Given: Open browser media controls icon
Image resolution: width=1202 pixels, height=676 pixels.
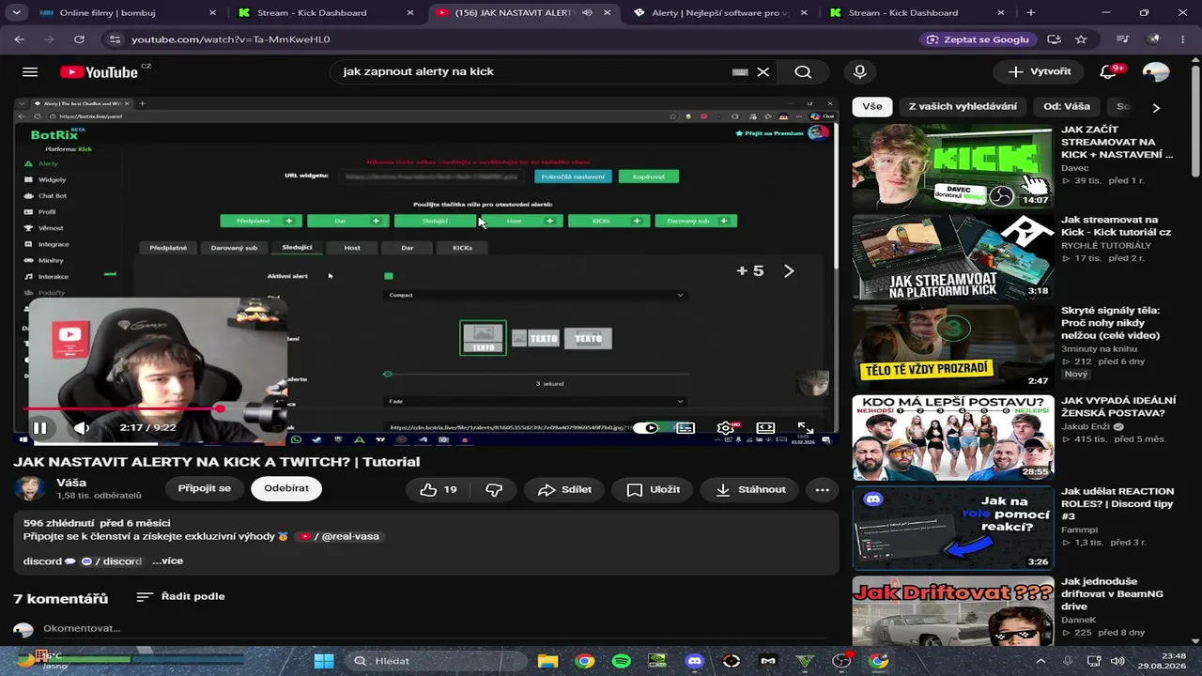Looking at the screenshot, I should 1123,39.
